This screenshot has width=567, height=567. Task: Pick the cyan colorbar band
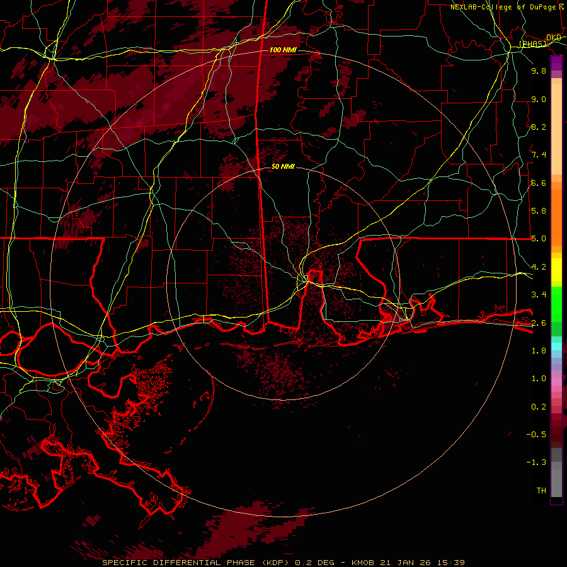556,346
